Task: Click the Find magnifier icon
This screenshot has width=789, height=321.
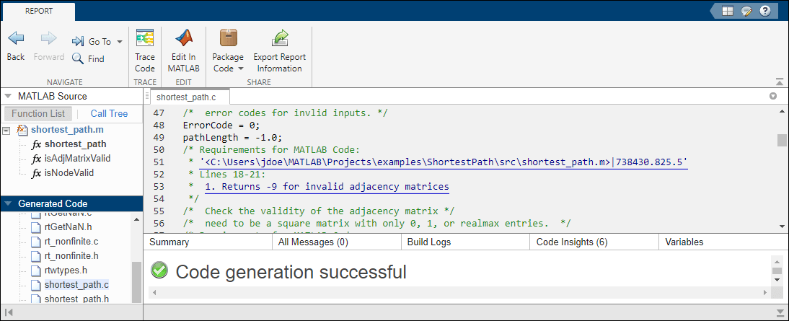Action: pyautogui.click(x=78, y=59)
